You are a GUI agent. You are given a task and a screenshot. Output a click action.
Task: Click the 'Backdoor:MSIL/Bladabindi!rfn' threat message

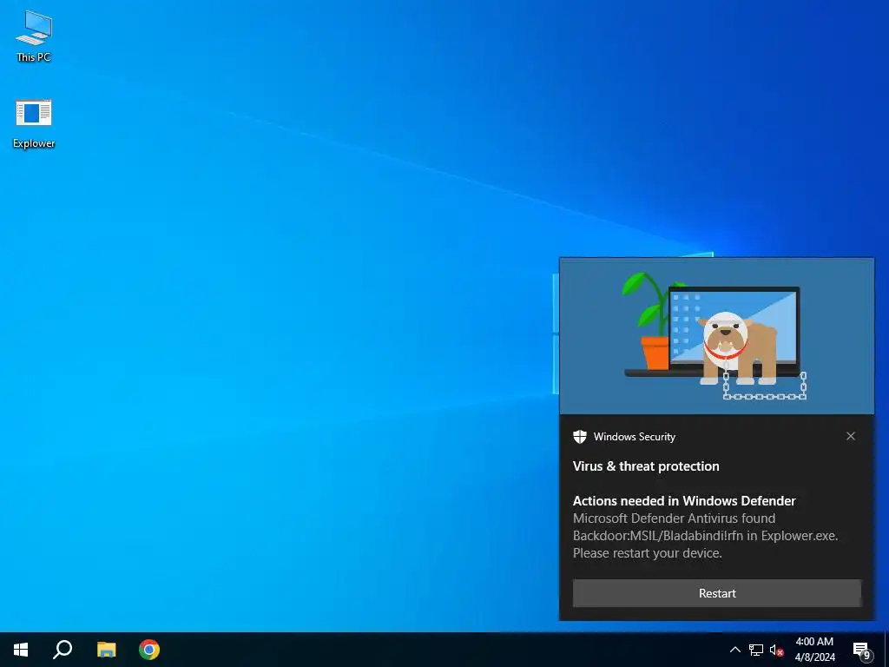(705, 536)
